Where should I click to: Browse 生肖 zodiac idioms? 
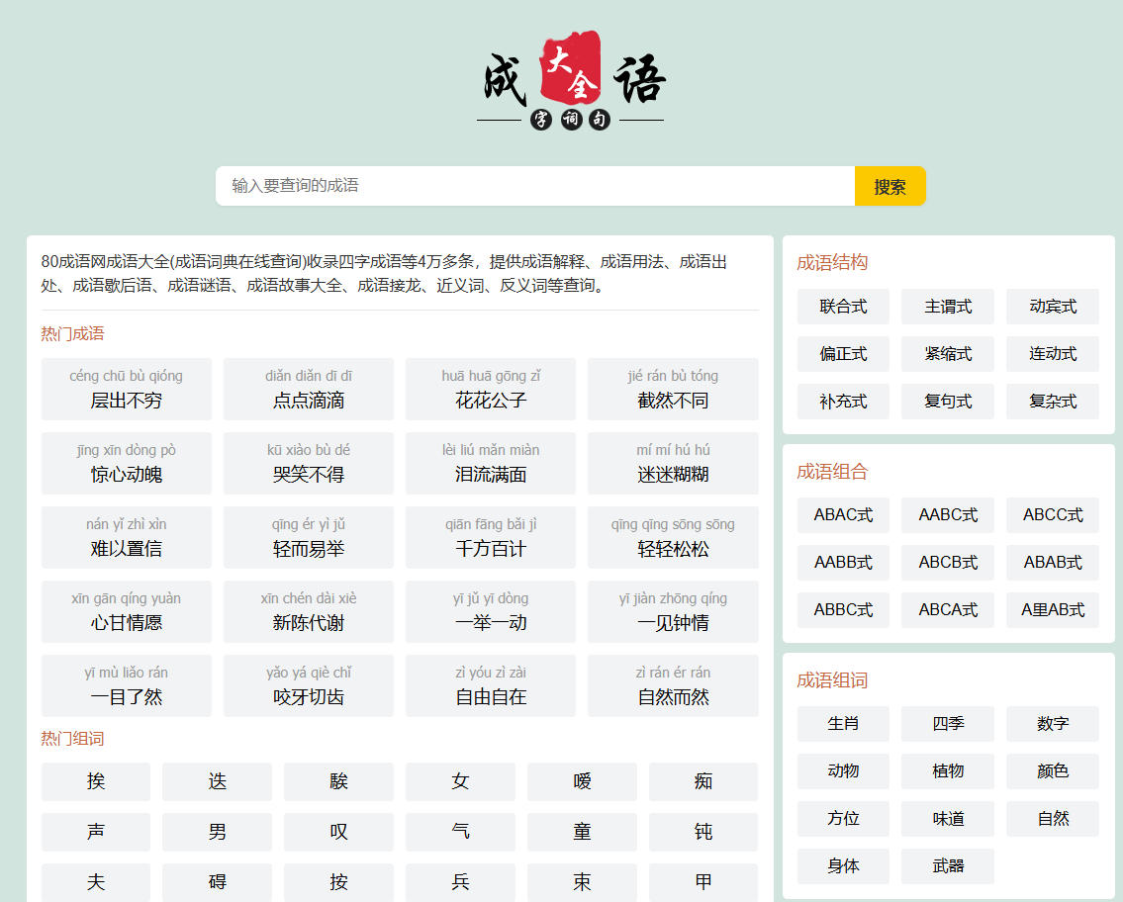click(x=843, y=724)
